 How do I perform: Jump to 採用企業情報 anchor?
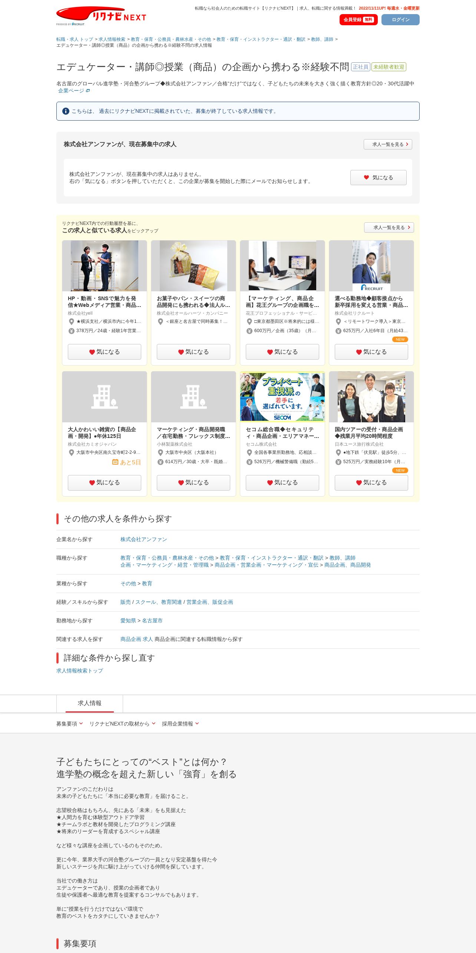point(180,724)
